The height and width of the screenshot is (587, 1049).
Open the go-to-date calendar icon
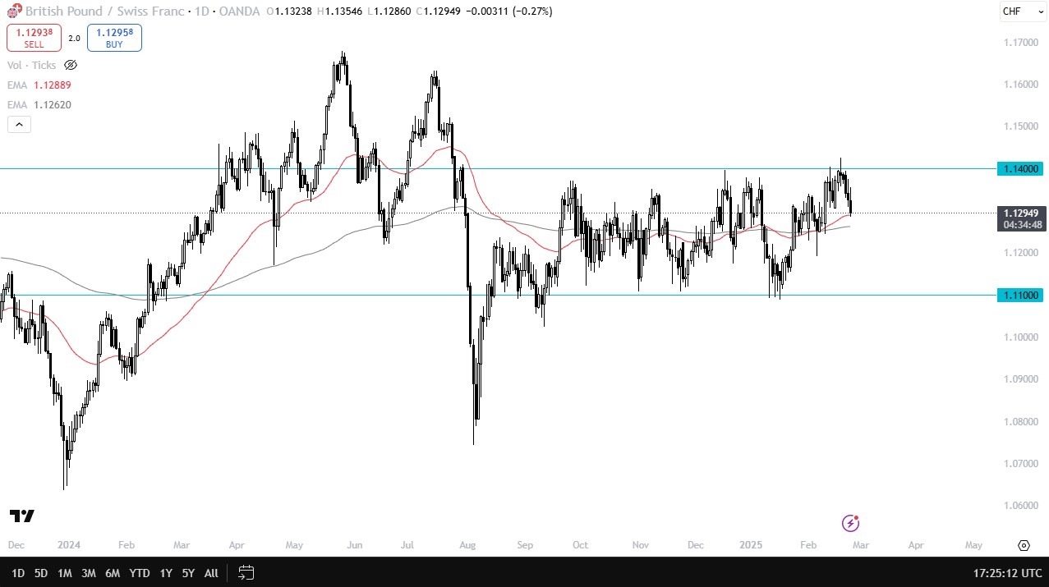tap(245, 572)
